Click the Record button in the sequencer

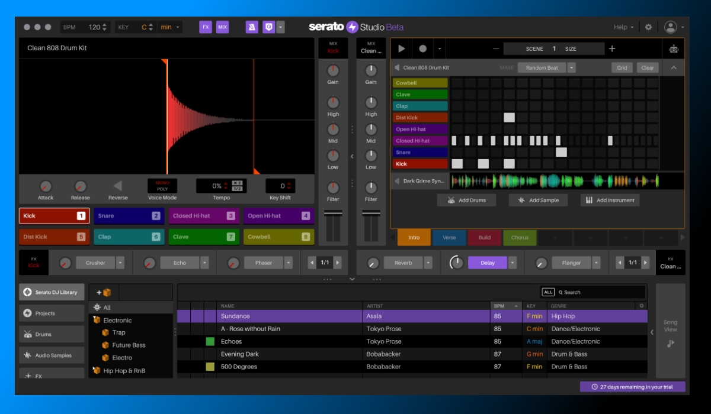[x=423, y=49]
